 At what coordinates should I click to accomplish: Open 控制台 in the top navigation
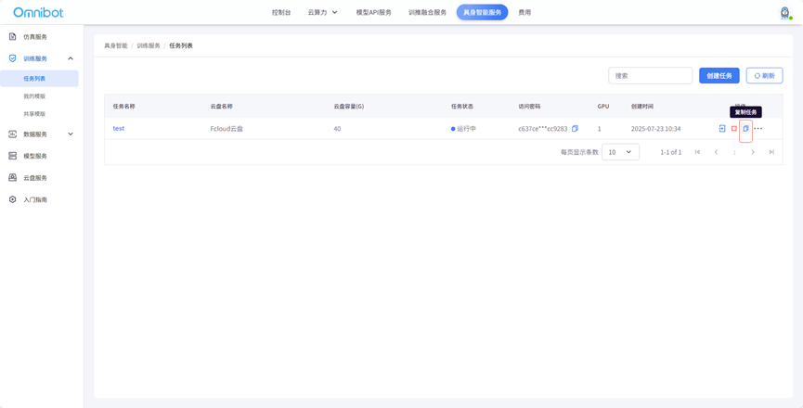(281, 12)
